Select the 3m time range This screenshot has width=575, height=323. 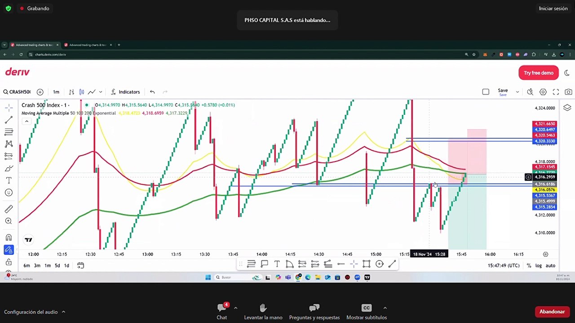point(37,266)
